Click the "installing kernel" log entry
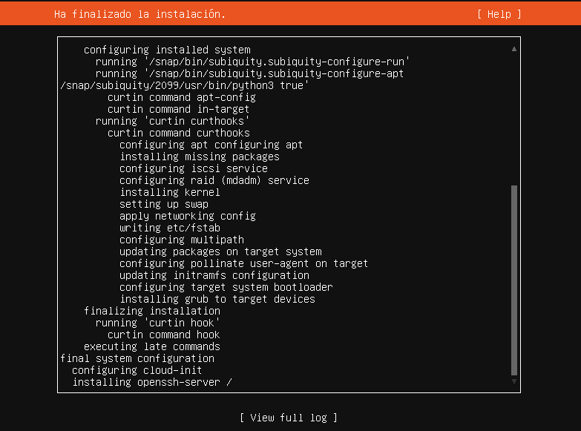 point(170,192)
